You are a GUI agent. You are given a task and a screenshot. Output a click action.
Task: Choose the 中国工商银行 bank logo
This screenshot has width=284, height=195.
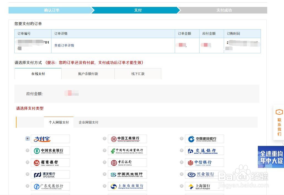click(127, 139)
